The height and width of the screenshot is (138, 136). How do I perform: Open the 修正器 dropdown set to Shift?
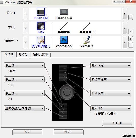click(24, 65)
